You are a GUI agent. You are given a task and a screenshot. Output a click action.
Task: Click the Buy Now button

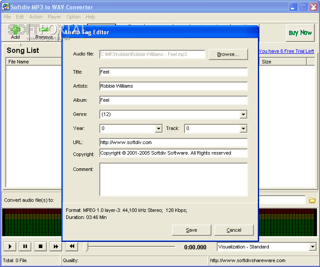coord(300,33)
